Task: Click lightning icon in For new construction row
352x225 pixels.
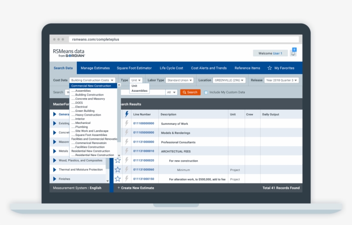Action: point(127,160)
